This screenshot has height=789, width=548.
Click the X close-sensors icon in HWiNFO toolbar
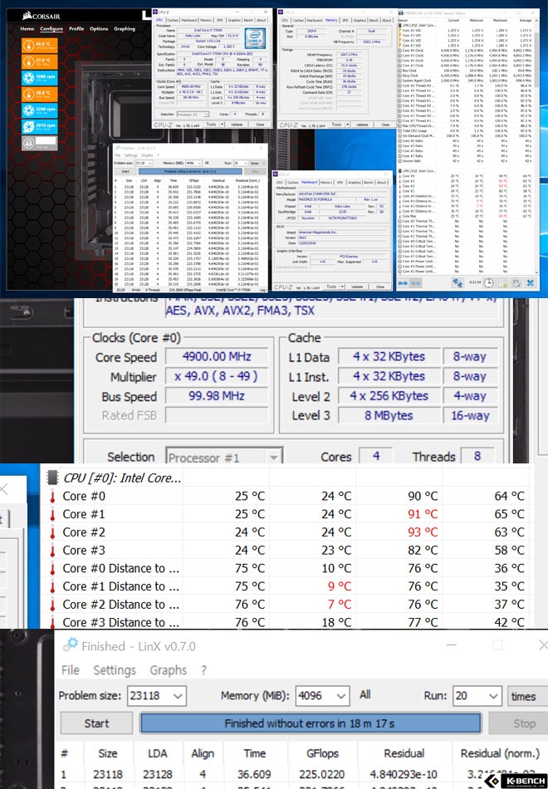click(x=530, y=282)
